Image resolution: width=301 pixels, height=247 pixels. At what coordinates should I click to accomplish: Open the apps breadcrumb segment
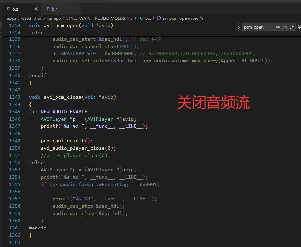coord(12,18)
